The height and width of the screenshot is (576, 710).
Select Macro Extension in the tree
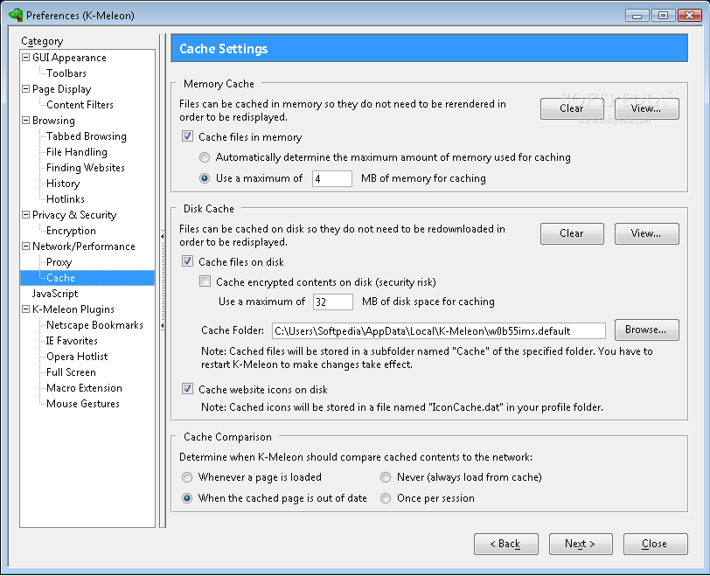84,388
